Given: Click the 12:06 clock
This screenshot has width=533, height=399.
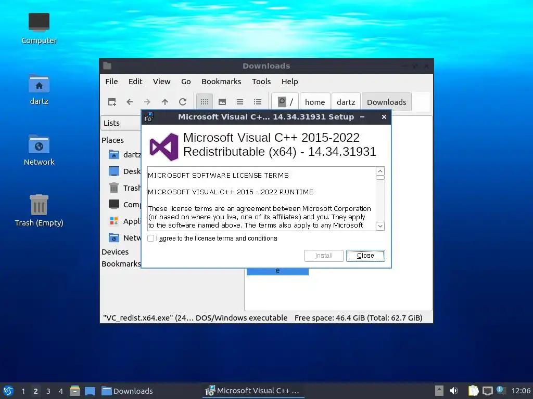Looking at the screenshot, I should (521, 391).
